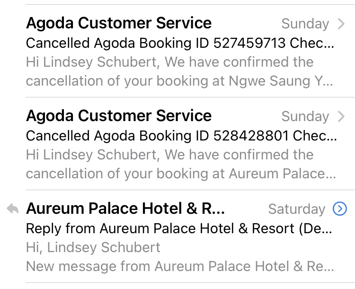This screenshot has width=355, height=289.
Task: Select subject line with Booking ID 528428801
Action: coord(180,136)
